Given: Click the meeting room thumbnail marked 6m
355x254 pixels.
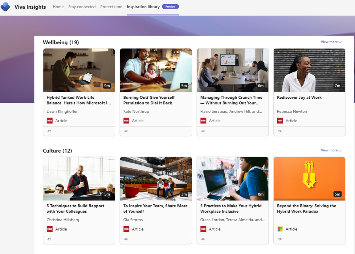Looking at the screenshot, I should (x=233, y=70).
